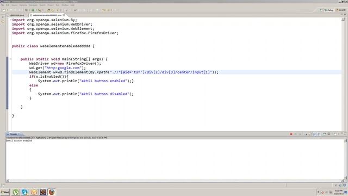Open Firefox from the taskbar

pos(52,192)
